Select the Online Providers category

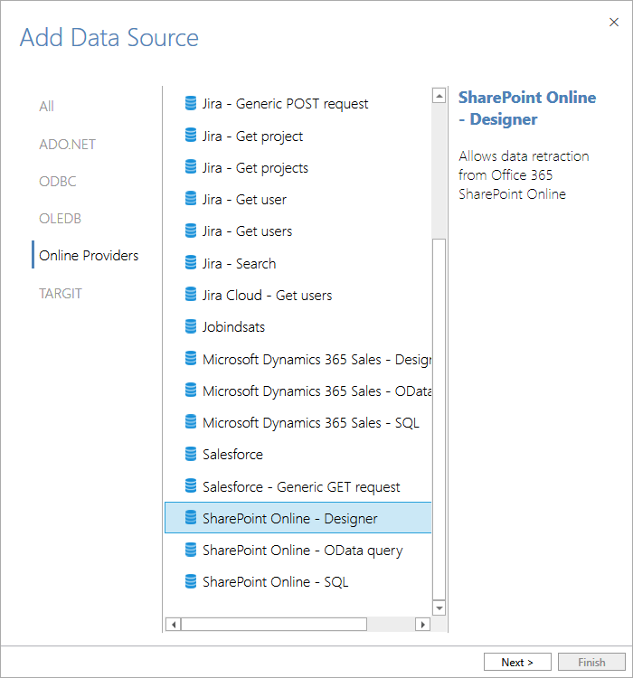point(89,256)
